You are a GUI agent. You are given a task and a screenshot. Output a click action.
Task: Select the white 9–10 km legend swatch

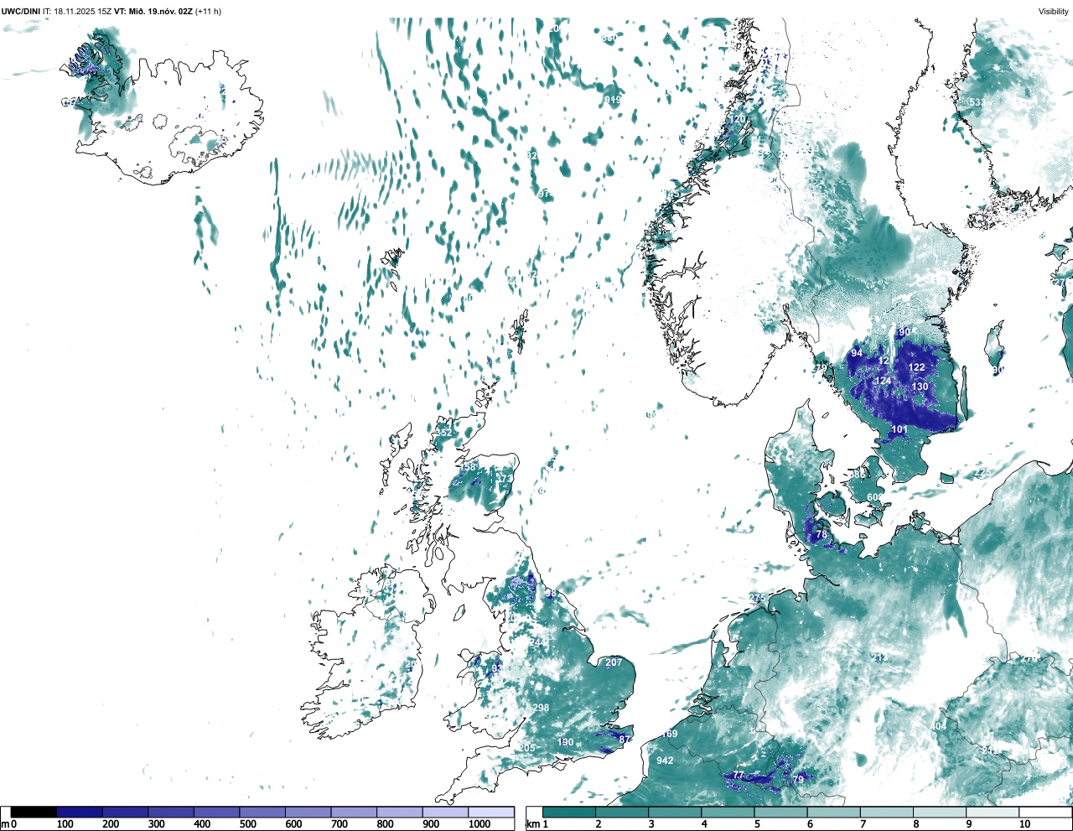pyautogui.click(x=993, y=812)
